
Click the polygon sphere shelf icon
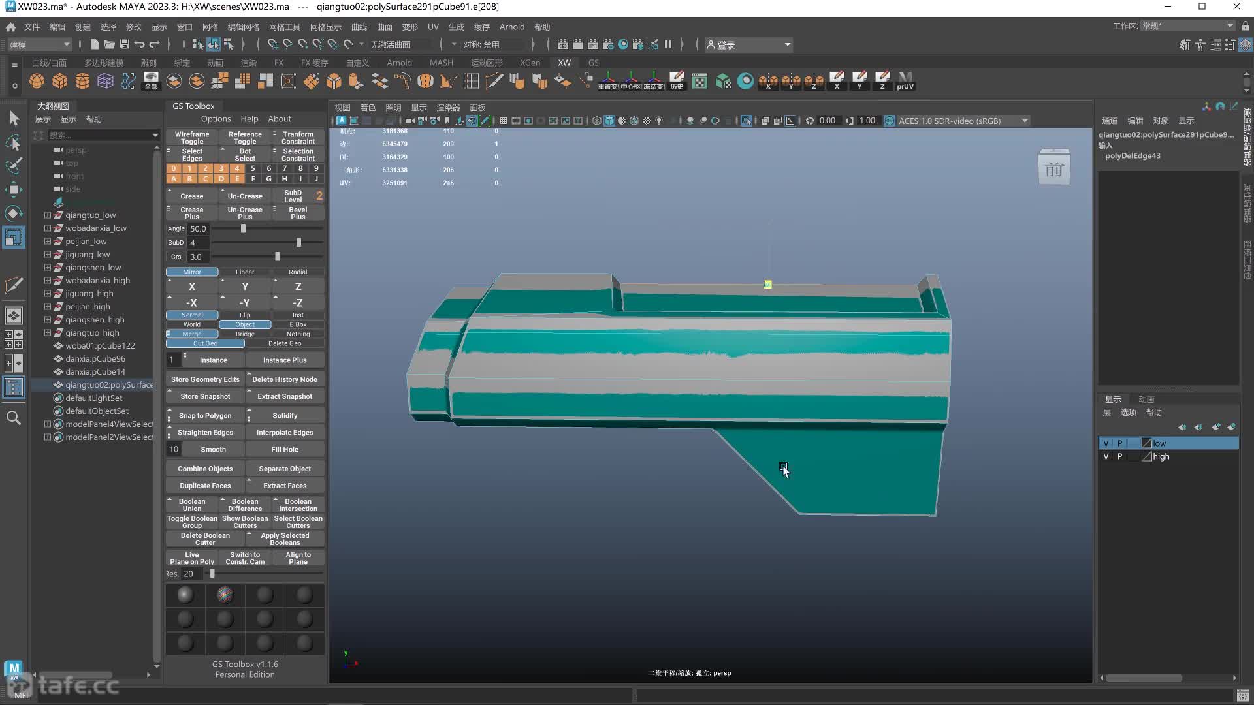(37, 82)
